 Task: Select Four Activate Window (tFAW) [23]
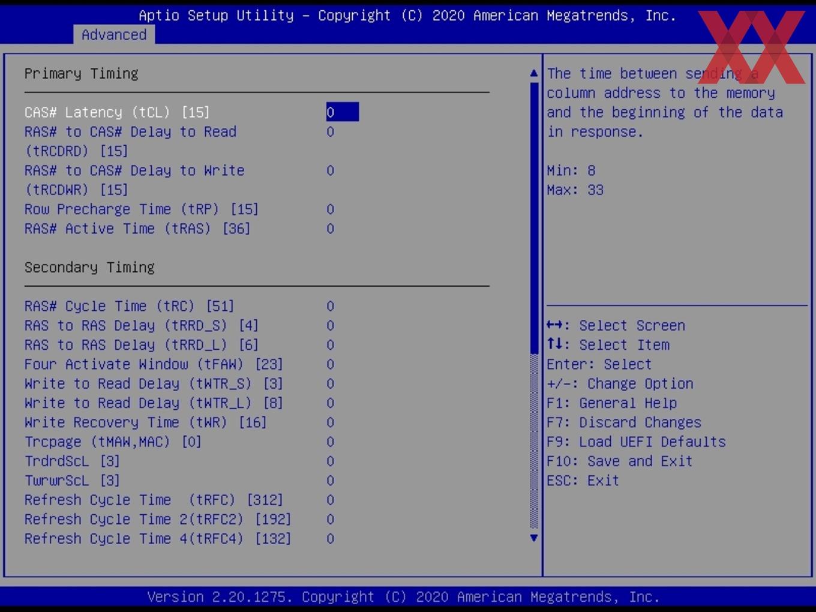point(154,364)
